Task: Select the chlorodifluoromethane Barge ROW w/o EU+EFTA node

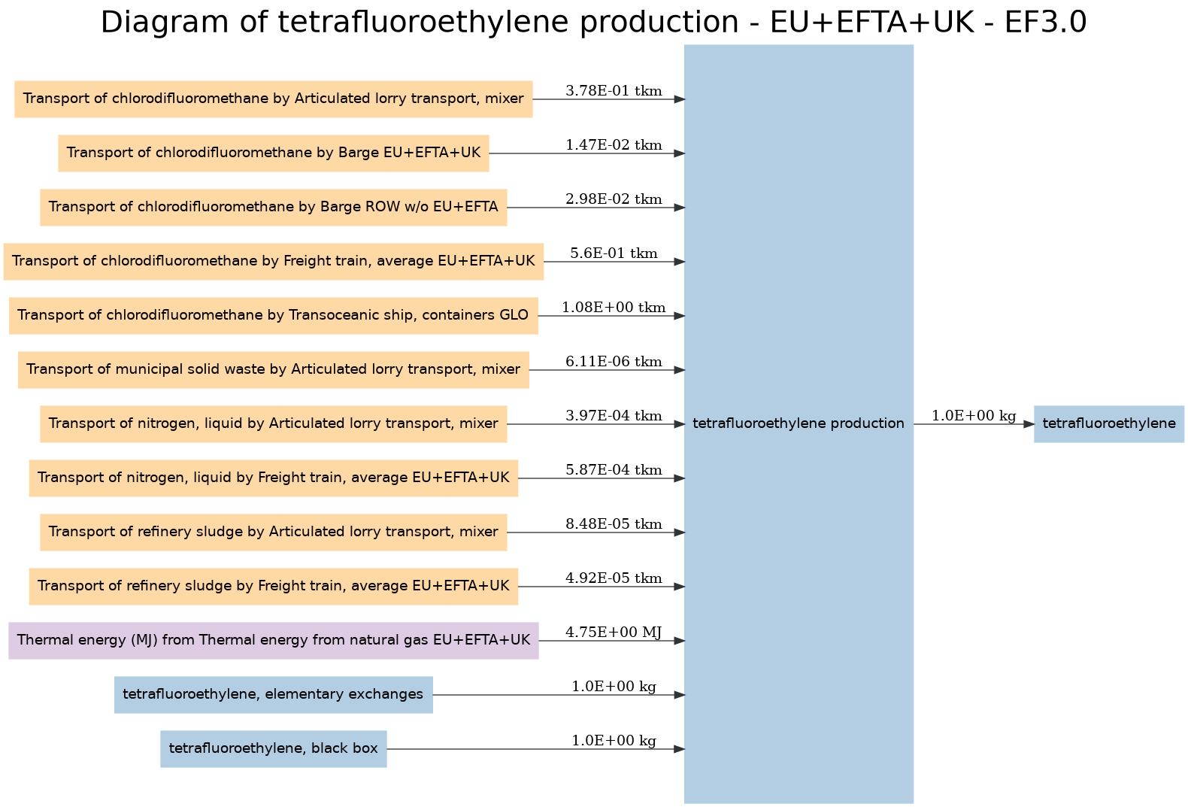Action: 274,208
